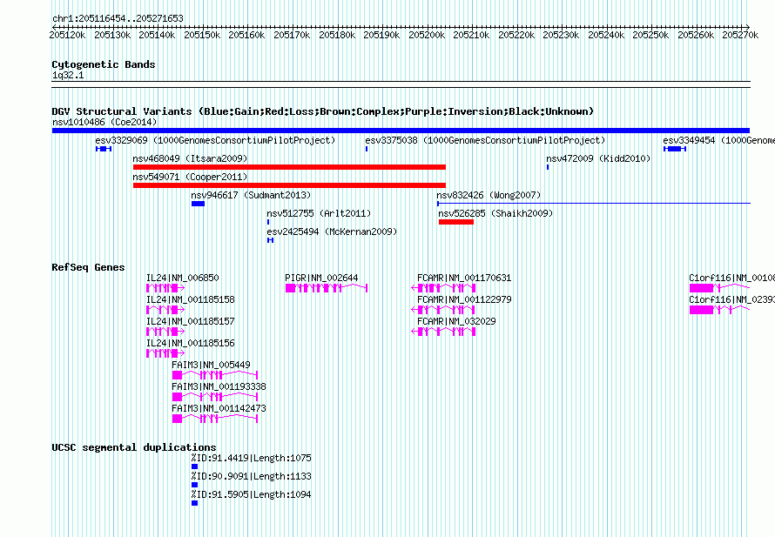Screen dimensions: 775x537
Task: Click the %ID:91.4419|Length:1075 label
Action: [x=251, y=458]
